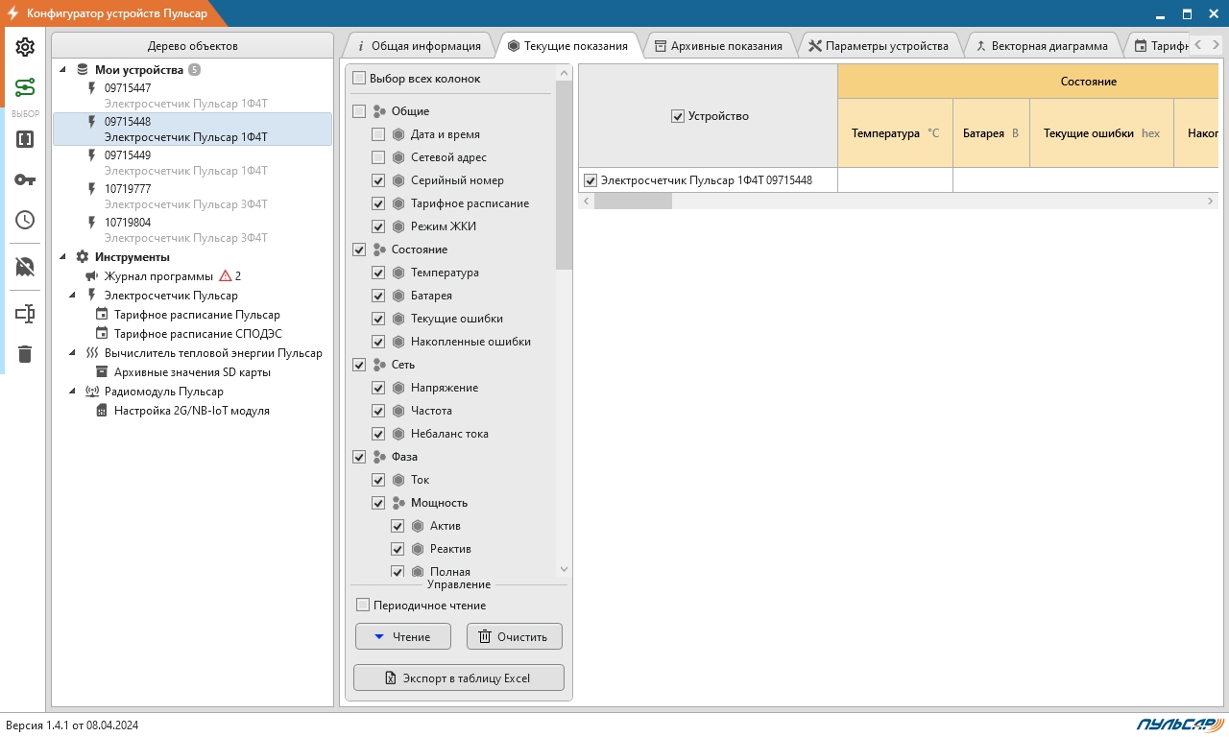Collapse the Вычислитель тепловой энергии Пульсар node
1229x737 pixels.
73,353
